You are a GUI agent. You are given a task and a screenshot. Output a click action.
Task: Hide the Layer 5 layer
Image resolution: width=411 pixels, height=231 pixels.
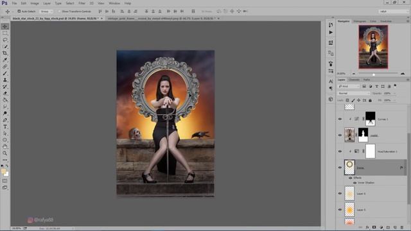(x=340, y=210)
